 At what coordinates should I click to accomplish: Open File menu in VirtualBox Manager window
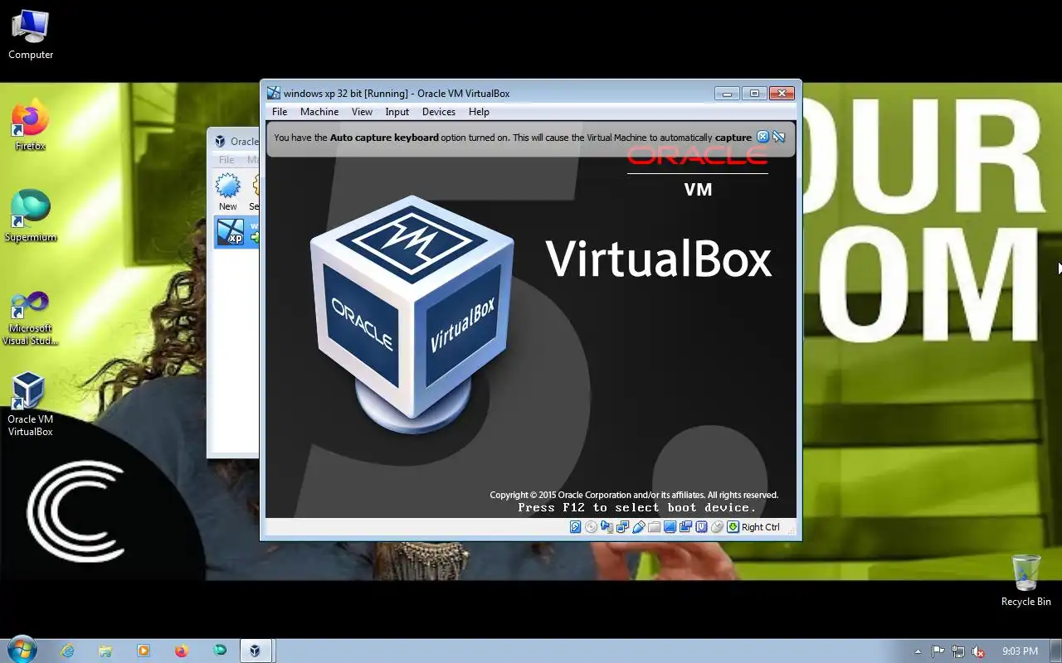click(227, 160)
